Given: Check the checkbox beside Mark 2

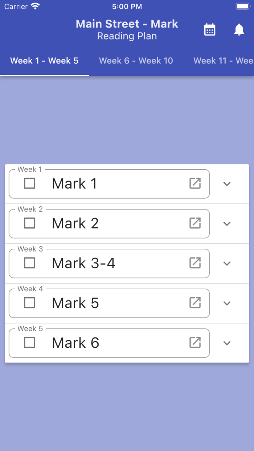Looking at the screenshot, I should (29, 224).
